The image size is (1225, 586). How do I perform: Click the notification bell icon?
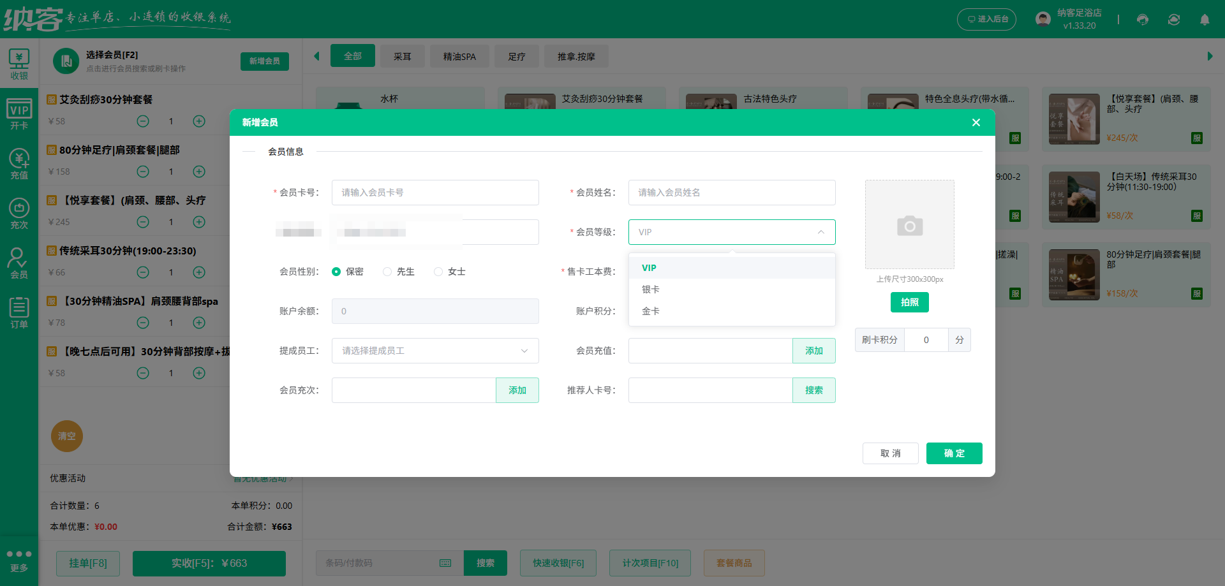click(1205, 20)
